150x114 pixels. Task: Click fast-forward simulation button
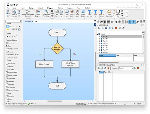(106, 28)
